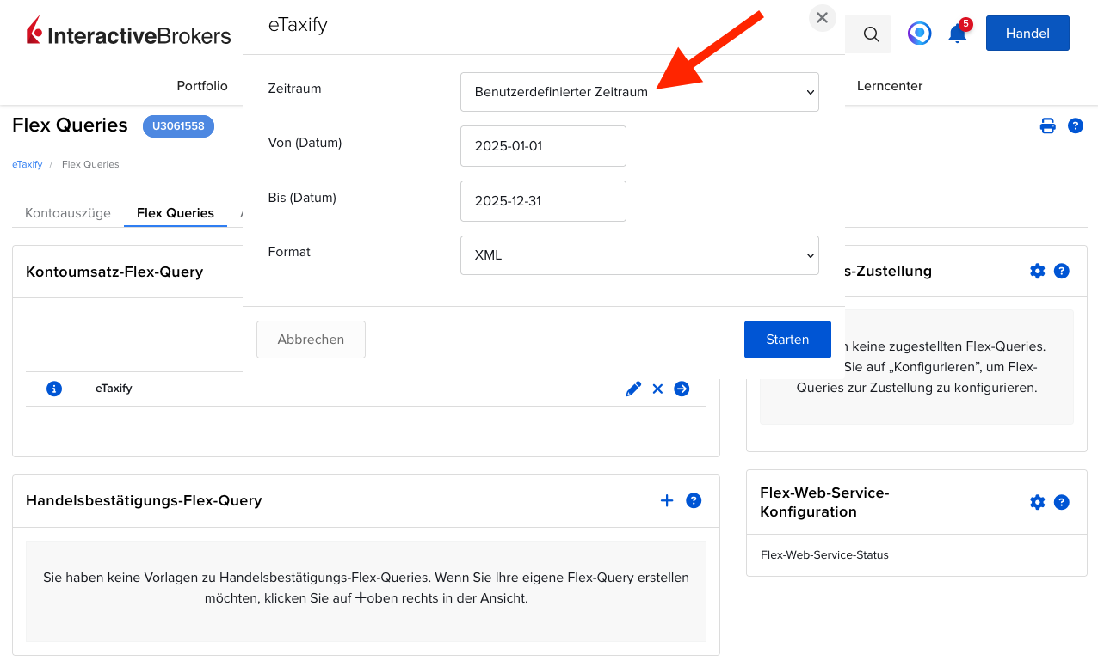The image size is (1098, 661).
Task: Follow the eTaxify breadcrumb link
Action: tap(27, 163)
